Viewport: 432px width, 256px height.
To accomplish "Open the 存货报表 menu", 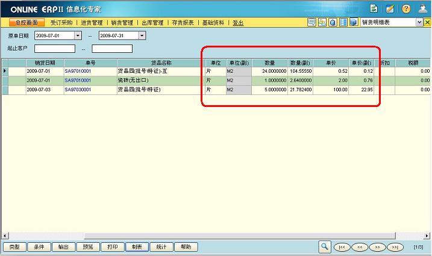I will 183,22.
